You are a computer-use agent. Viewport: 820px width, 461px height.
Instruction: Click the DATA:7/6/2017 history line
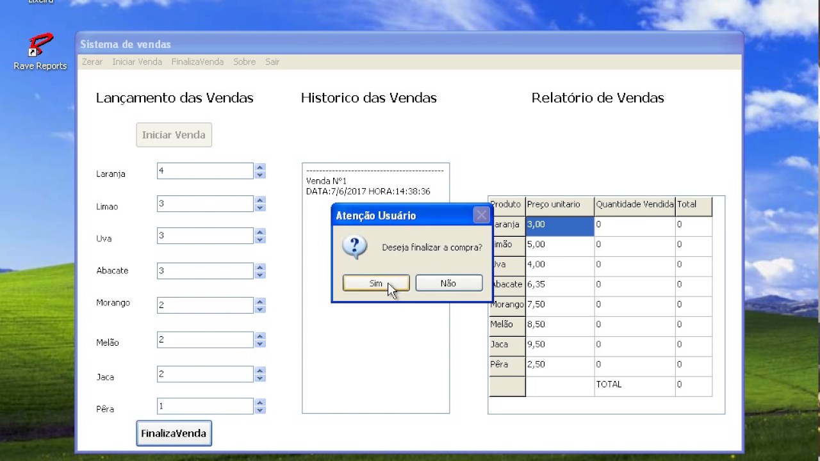[x=368, y=191]
